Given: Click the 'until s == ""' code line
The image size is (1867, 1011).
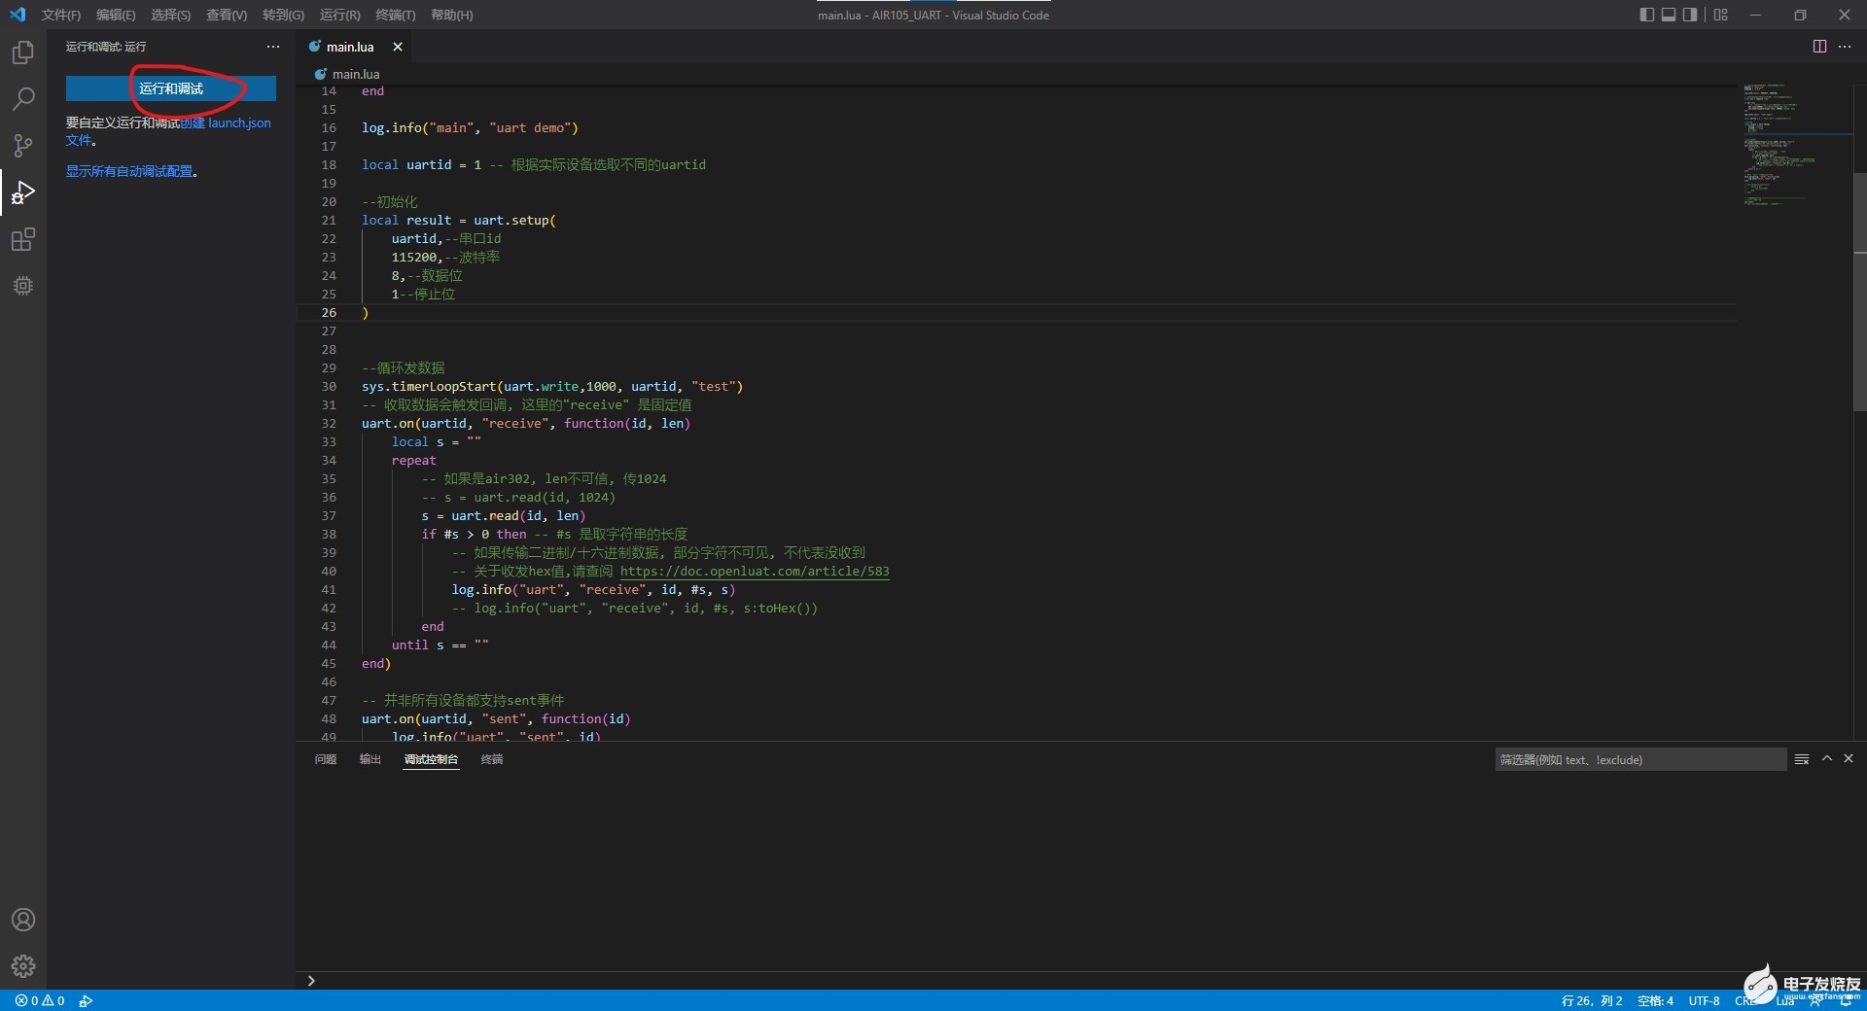Looking at the screenshot, I should pyautogui.click(x=440, y=645).
